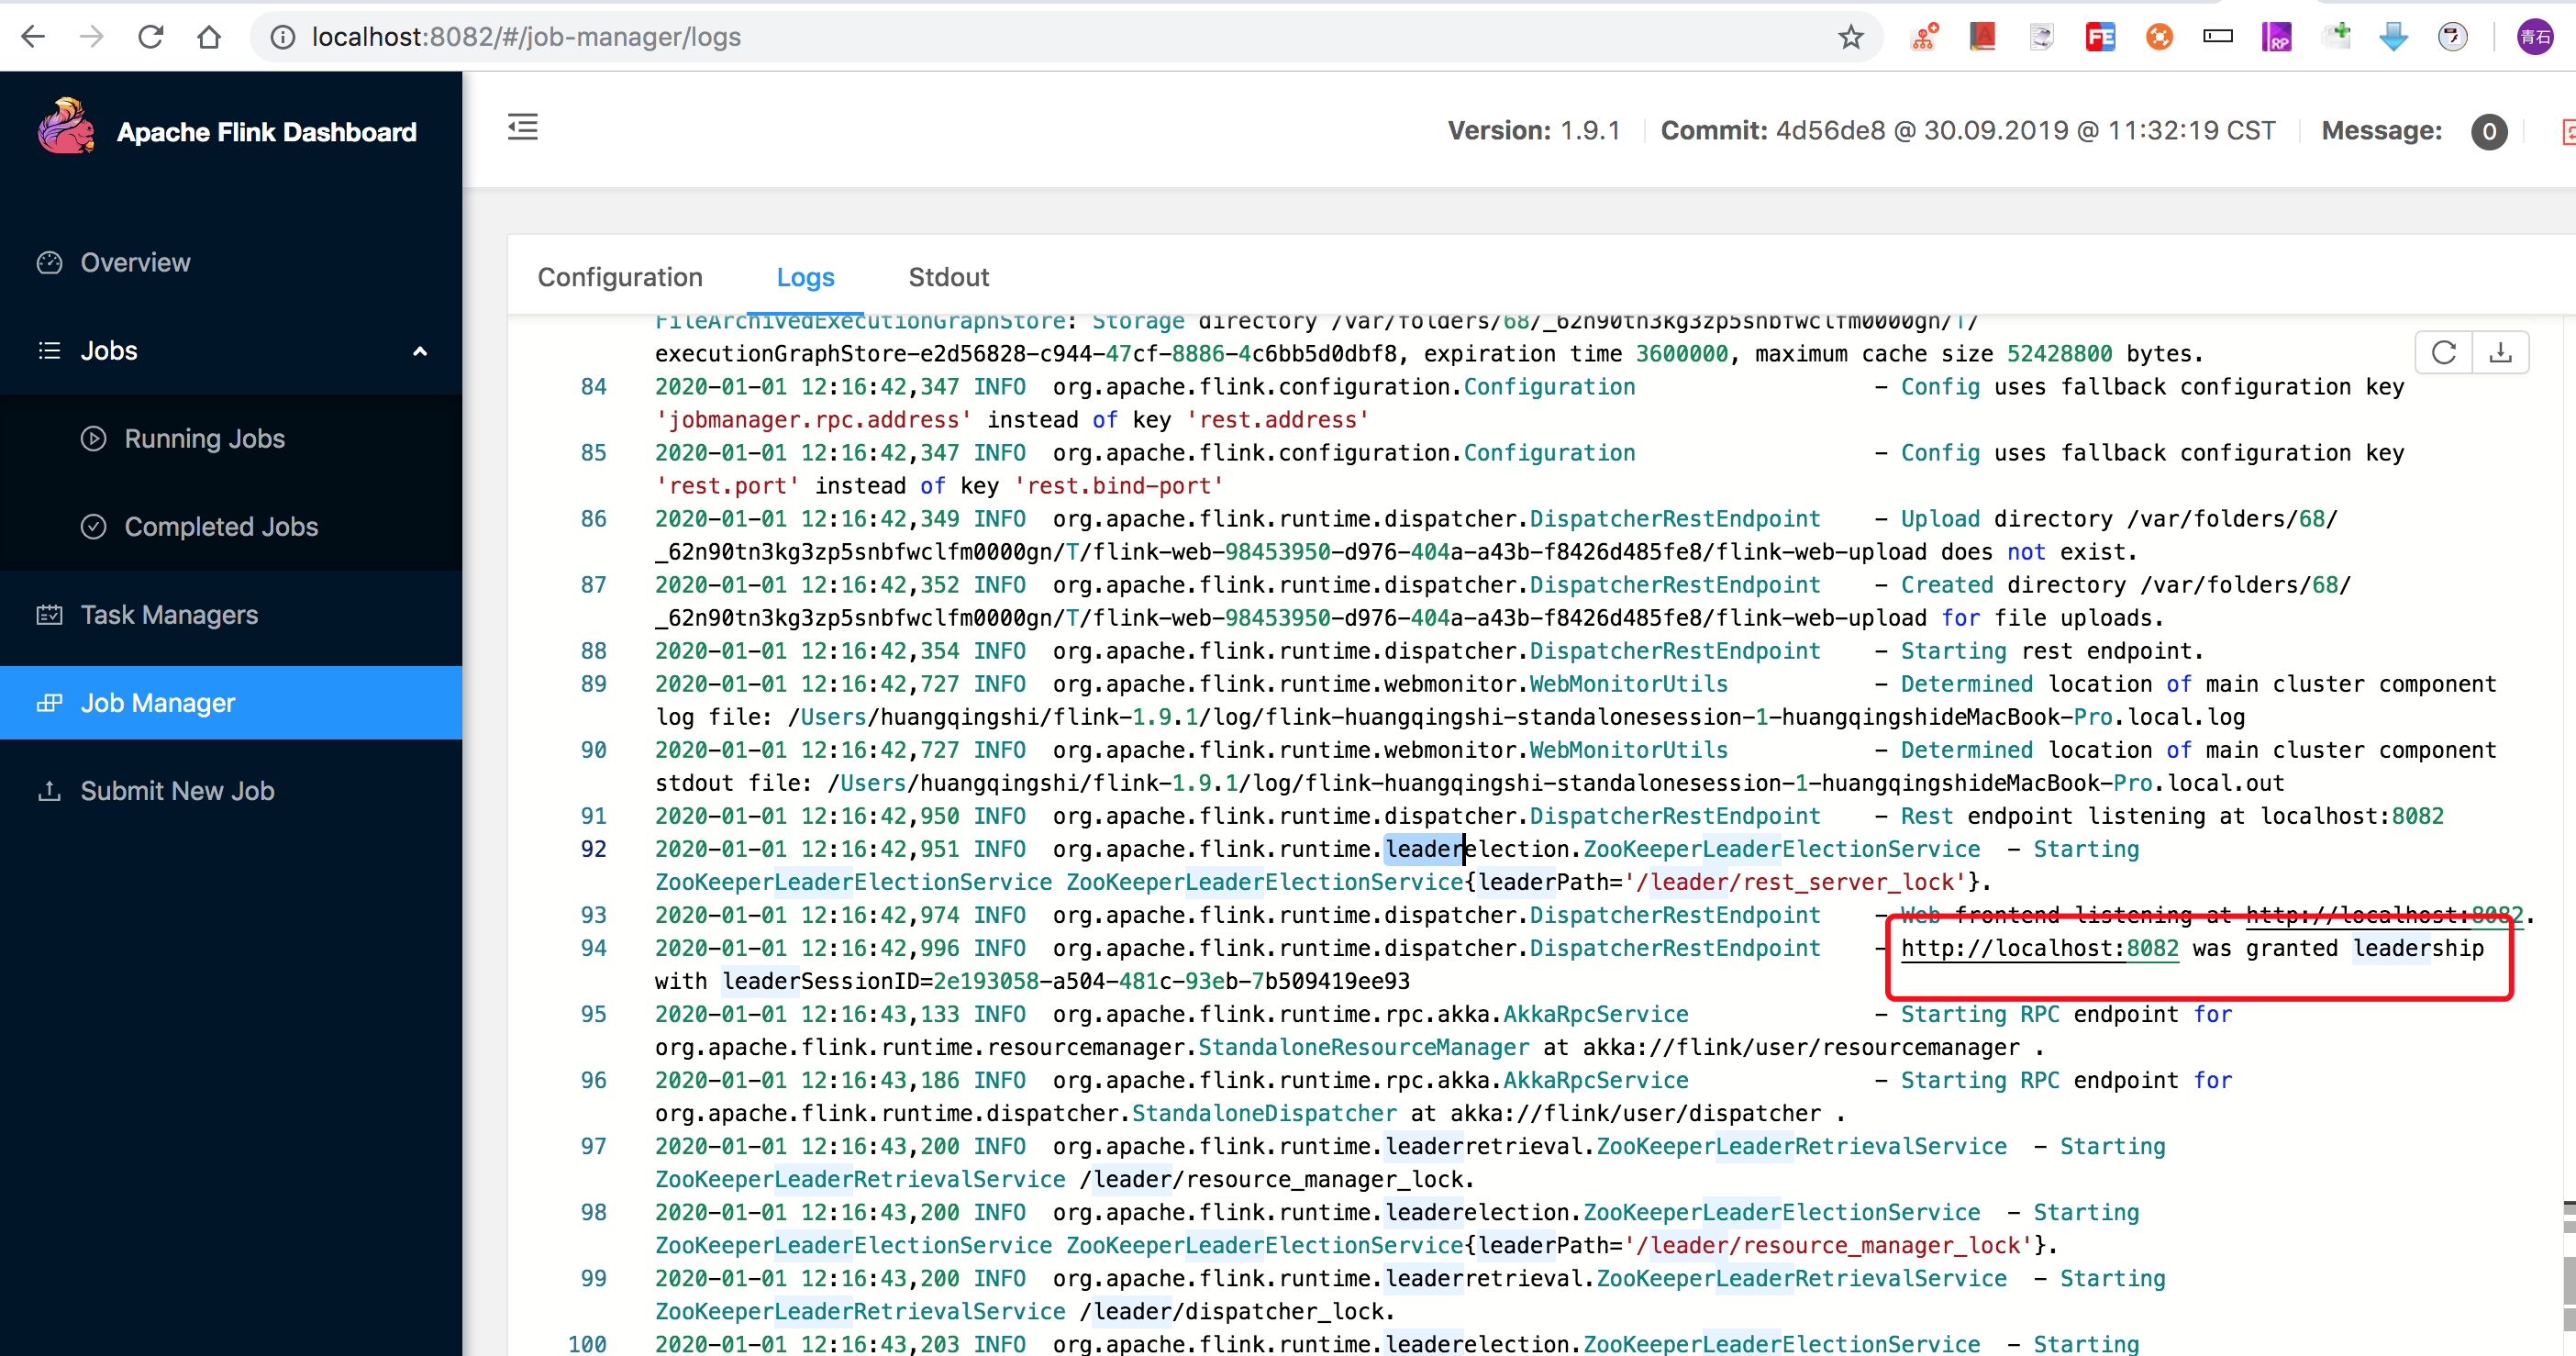This screenshot has height=1356, width=2576.
Task: Switch to the Stdout tab
Action: (948, 277)
